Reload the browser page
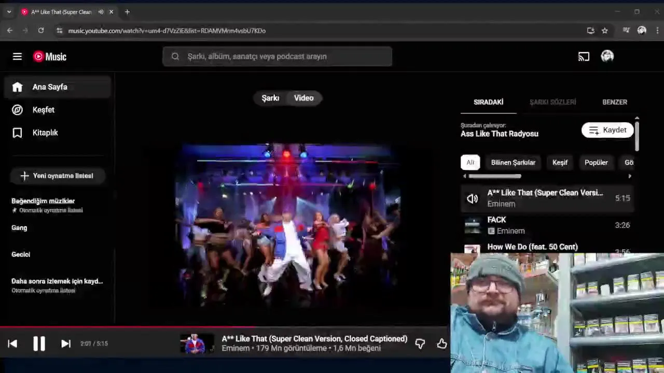Image resolution: width=664 pixels, height=373 pixels. point(41,31)
